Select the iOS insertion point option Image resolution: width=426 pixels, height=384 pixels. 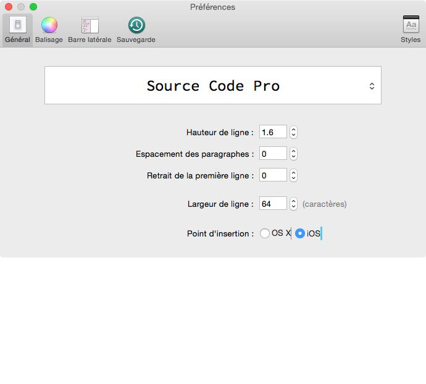tap(300, 233)
